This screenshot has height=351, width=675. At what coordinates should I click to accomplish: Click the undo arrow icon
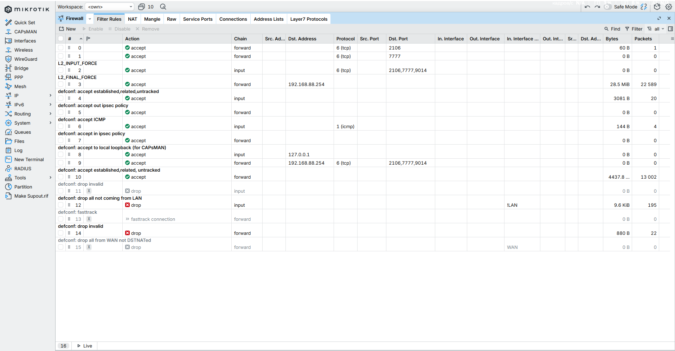587,7
